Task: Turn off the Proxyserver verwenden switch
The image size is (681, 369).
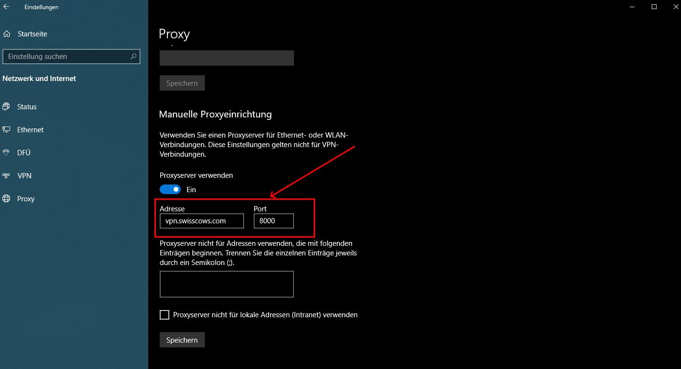Action: tap(170, 189)
